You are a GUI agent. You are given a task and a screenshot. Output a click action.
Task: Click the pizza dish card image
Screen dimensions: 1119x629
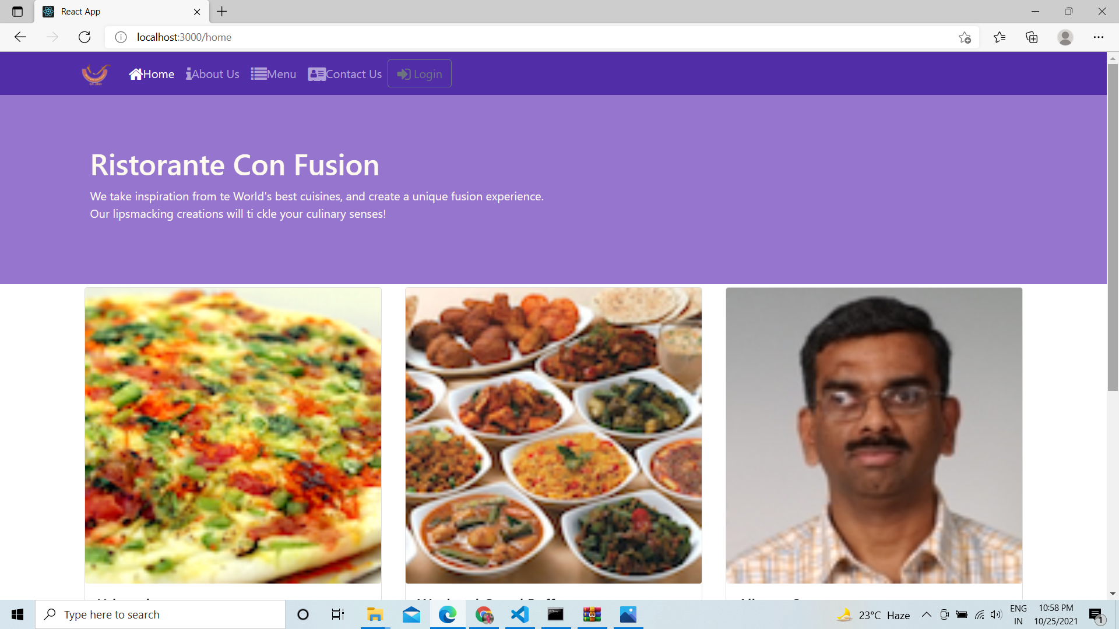tap(233, 436)
